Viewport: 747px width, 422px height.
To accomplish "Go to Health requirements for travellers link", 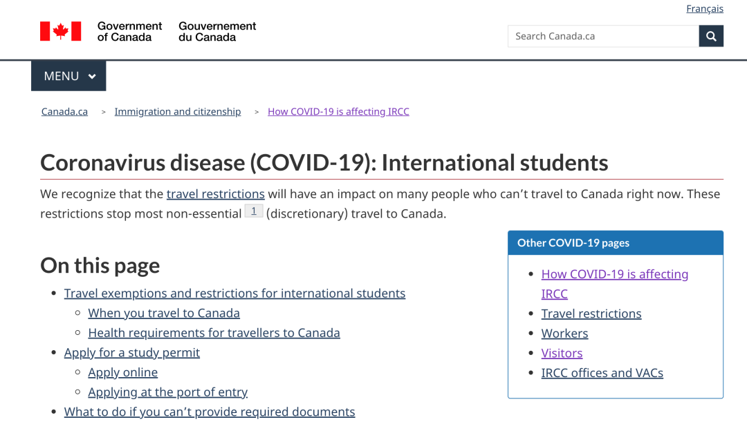I will [x=214, y=333].
